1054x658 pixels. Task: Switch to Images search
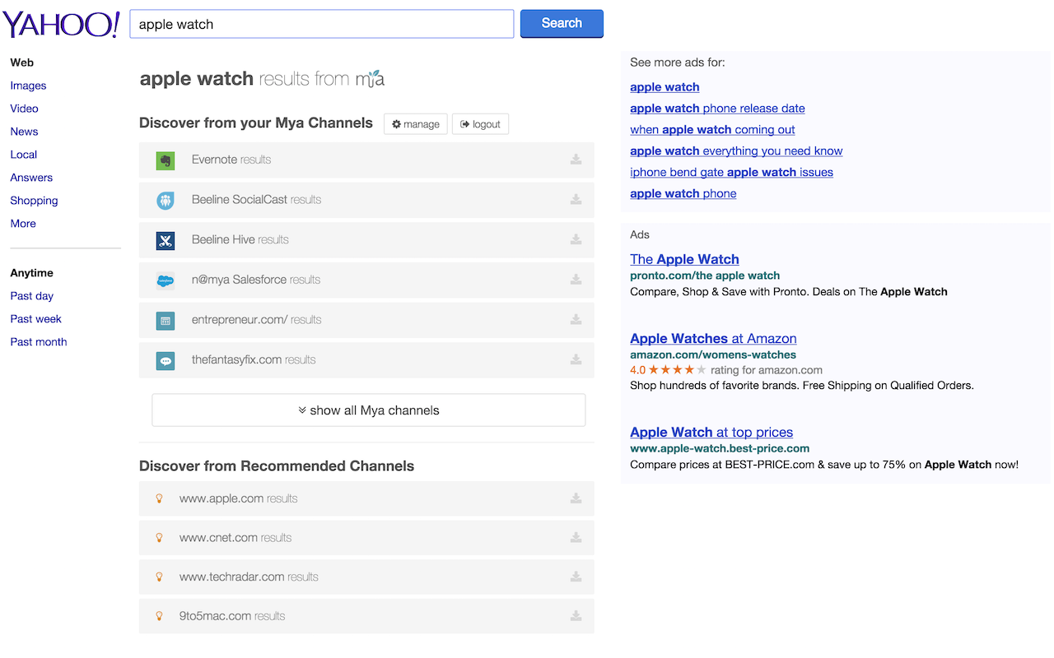point(28,86)
